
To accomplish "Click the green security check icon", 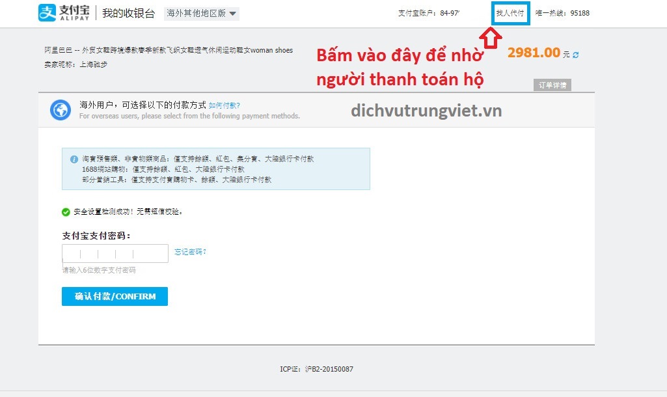I will (66, 212).
